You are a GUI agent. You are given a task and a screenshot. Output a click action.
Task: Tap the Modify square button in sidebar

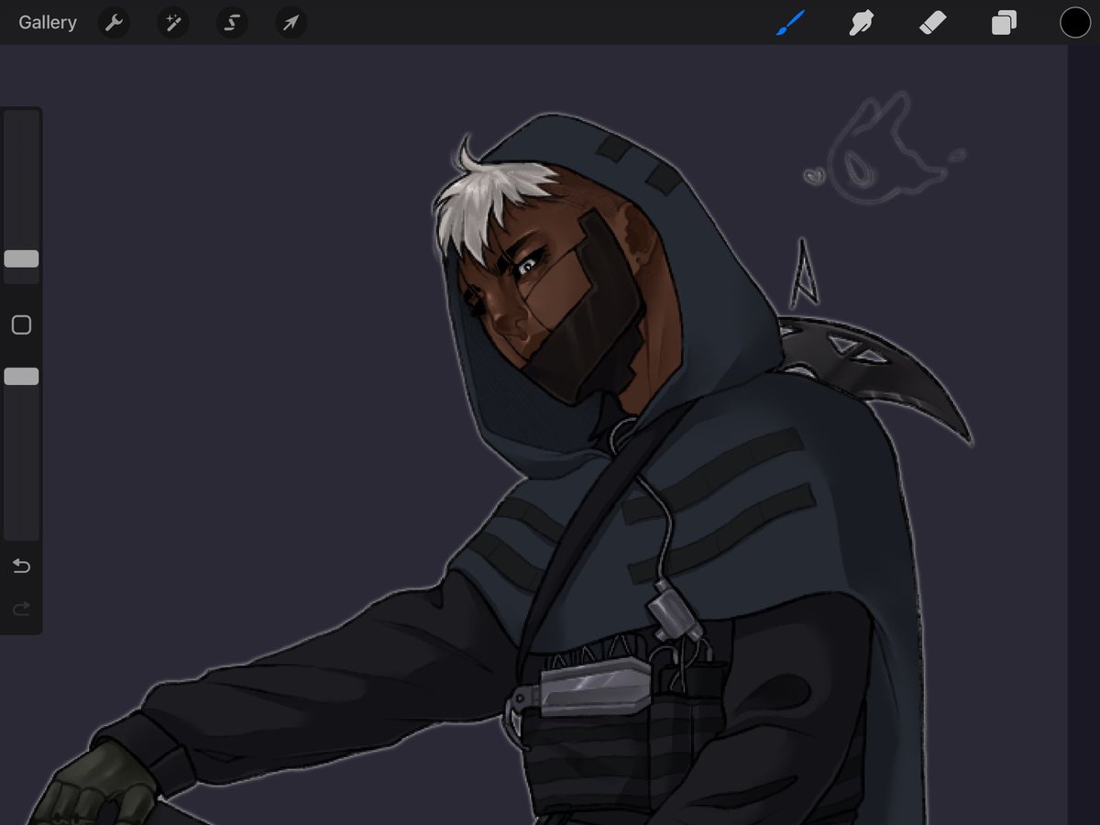(x=21, y=325)
